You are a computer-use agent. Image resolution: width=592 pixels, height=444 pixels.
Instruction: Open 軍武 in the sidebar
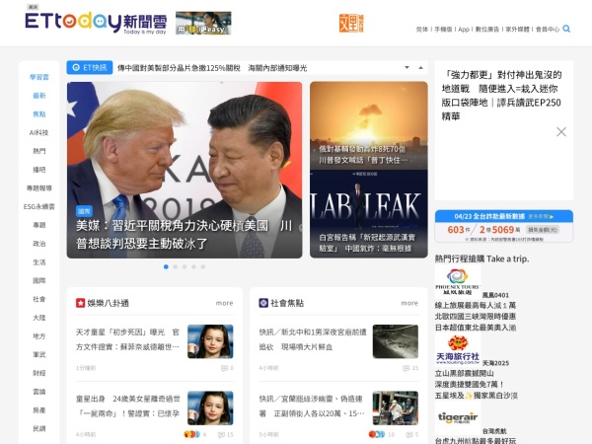[39, 354]
